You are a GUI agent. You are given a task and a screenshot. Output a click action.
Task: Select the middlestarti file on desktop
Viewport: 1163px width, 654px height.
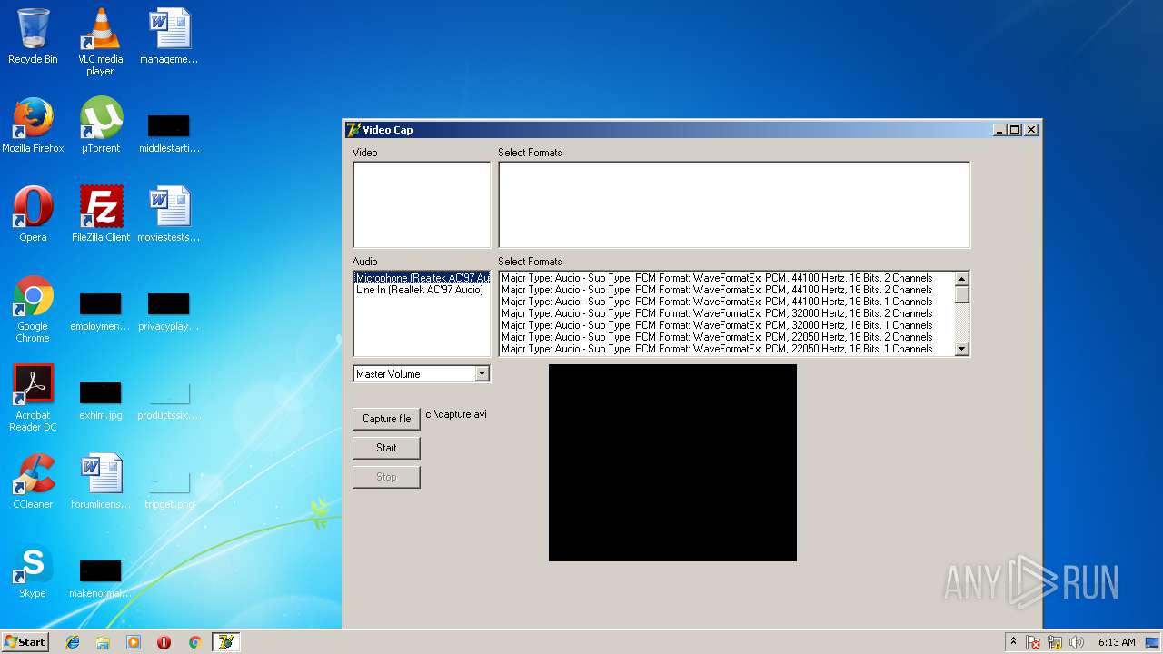169,134
